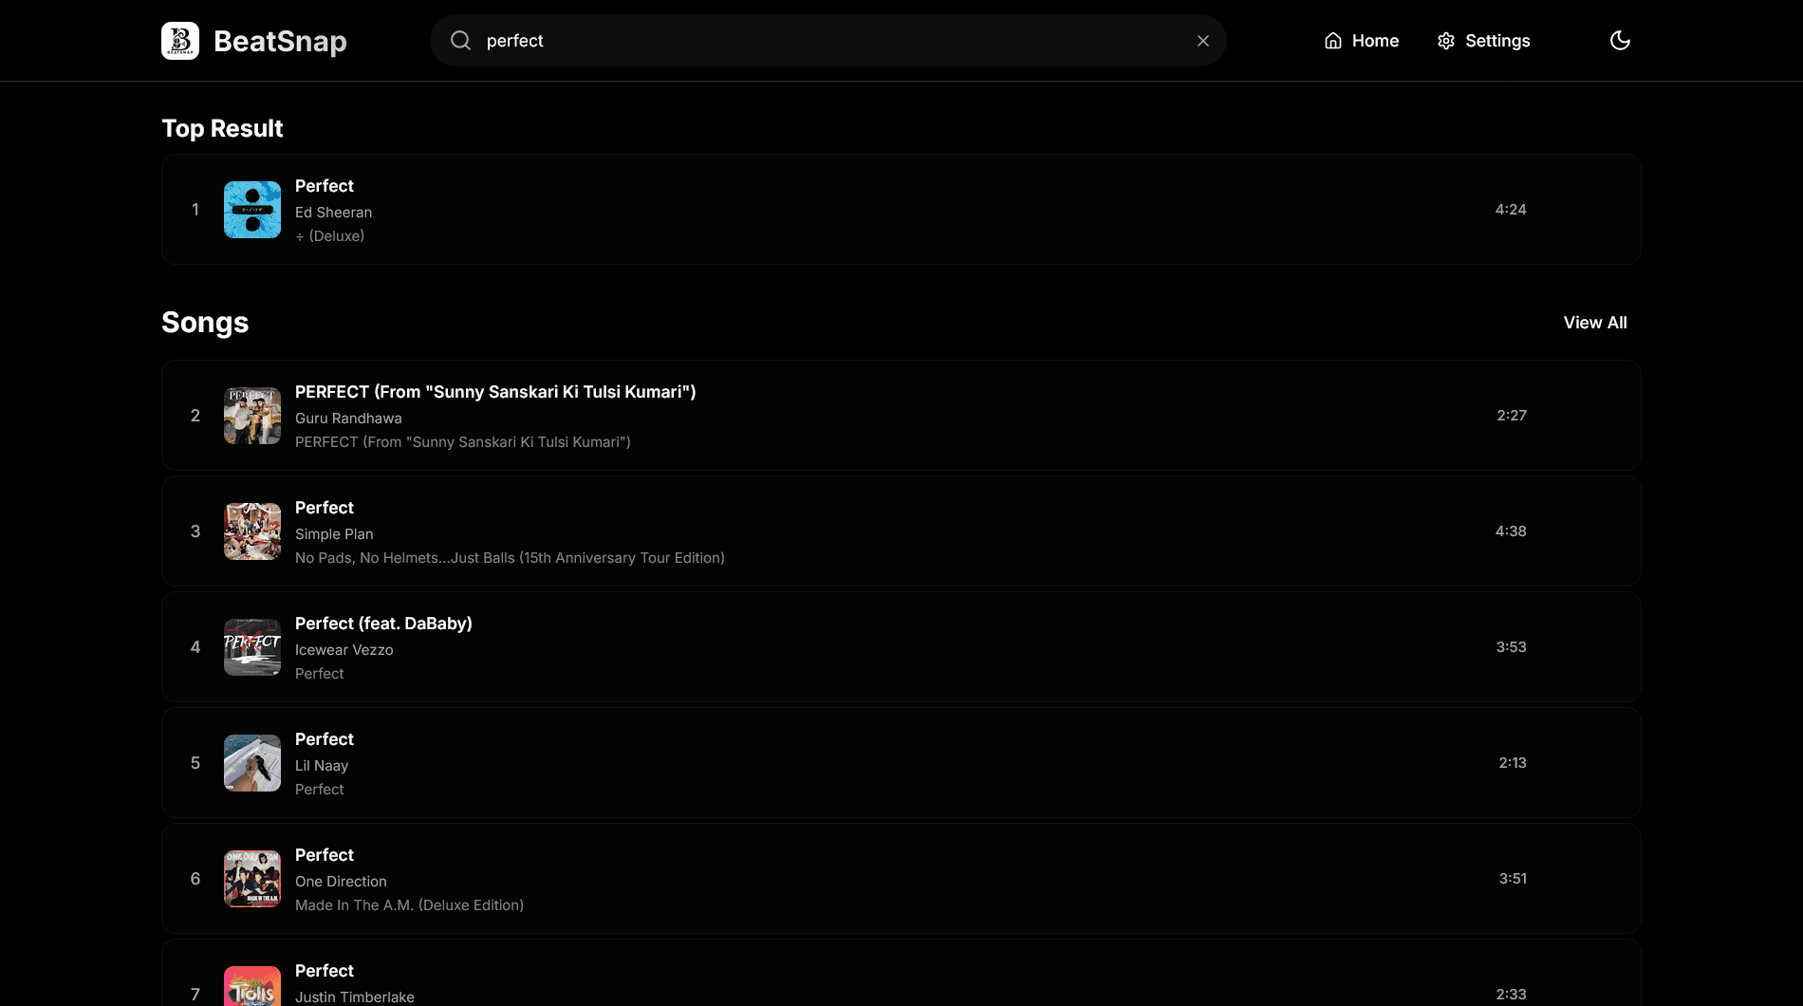Viewport: 1803px width, 1006px height.
Task: Click the search magnifier icon
Action: [x=460, y=41]
